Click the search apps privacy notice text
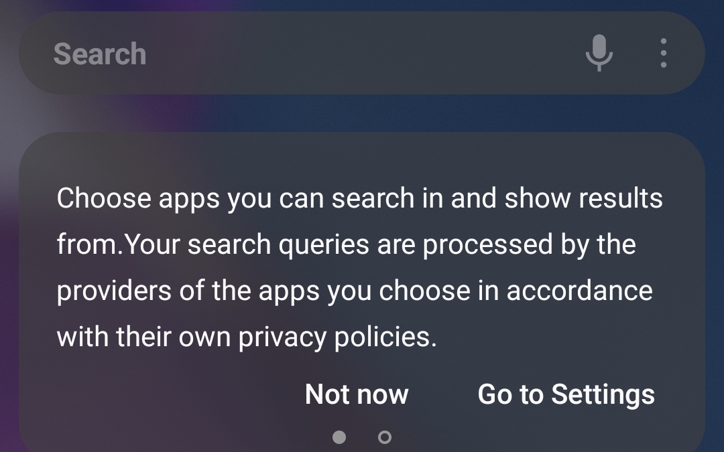The height and width of the screenshot is (452, 724). 360,267
